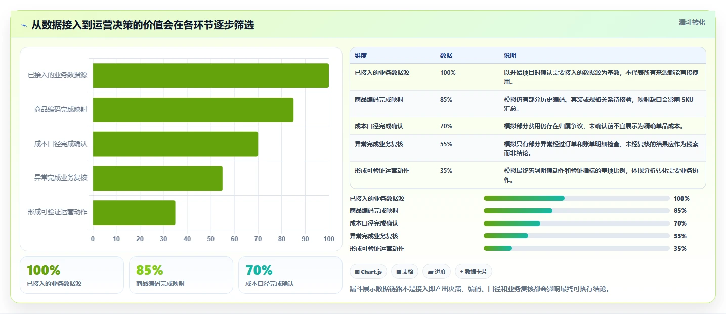
Task: Click the table description starting 以开始项目时确认
Action: click(x=602, y=77)
